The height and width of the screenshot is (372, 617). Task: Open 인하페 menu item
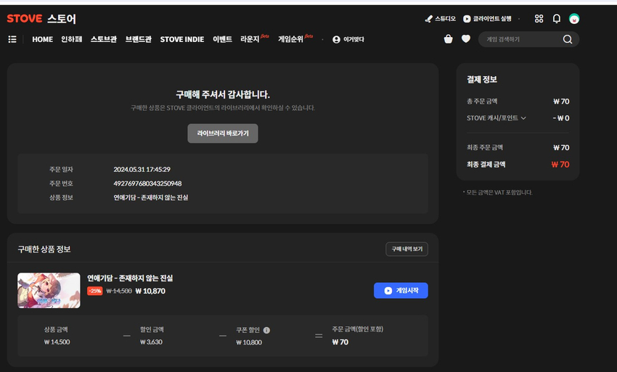click(x=72, y=39)
